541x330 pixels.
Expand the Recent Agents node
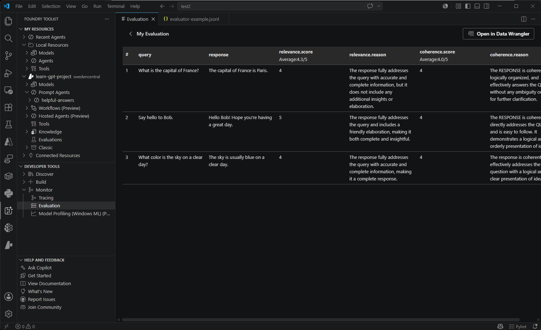[24, 37]
